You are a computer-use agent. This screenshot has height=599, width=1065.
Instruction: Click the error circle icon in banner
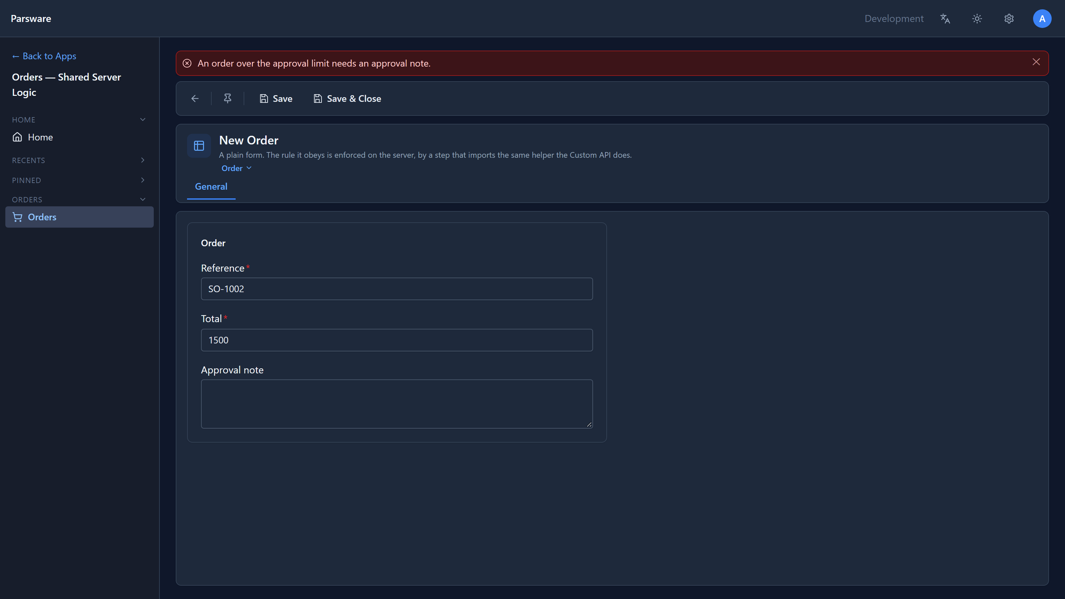click(x=187, y=63)
